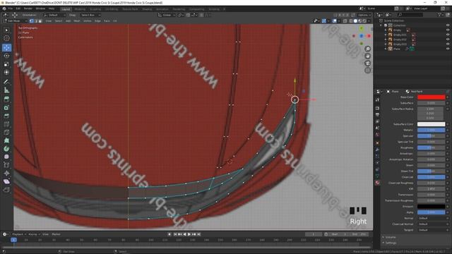Jump to the timeline start frame
Screen dimensions: 452x254
(x=174, y=234)
